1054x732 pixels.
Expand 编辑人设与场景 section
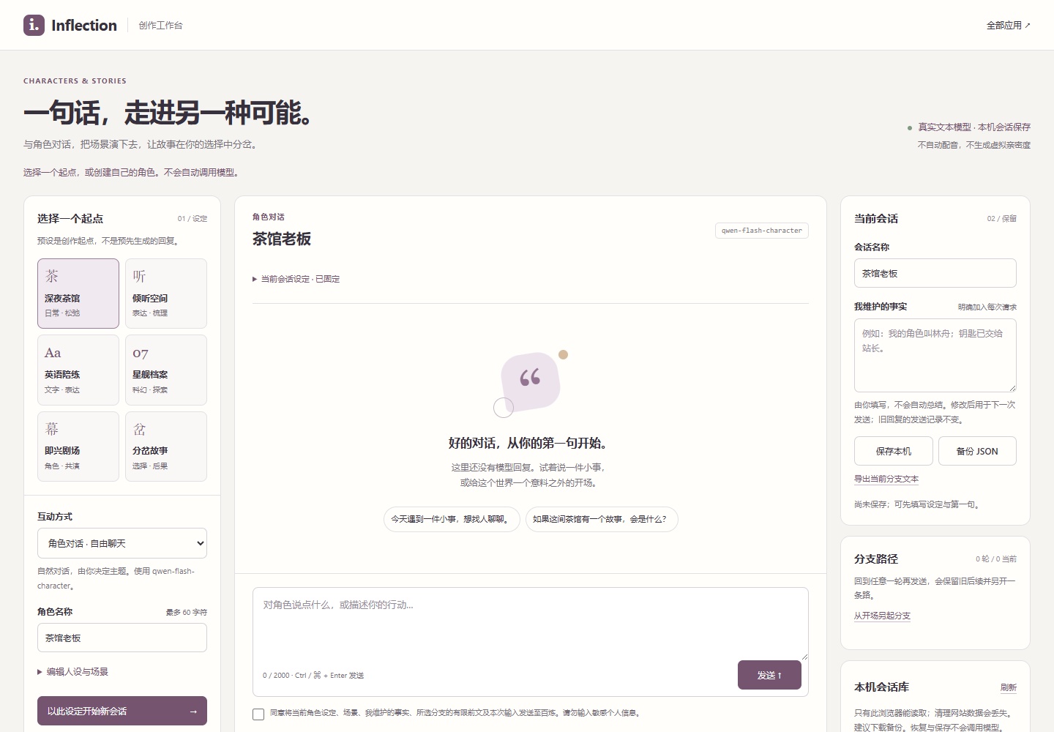[x=72, y=671]
